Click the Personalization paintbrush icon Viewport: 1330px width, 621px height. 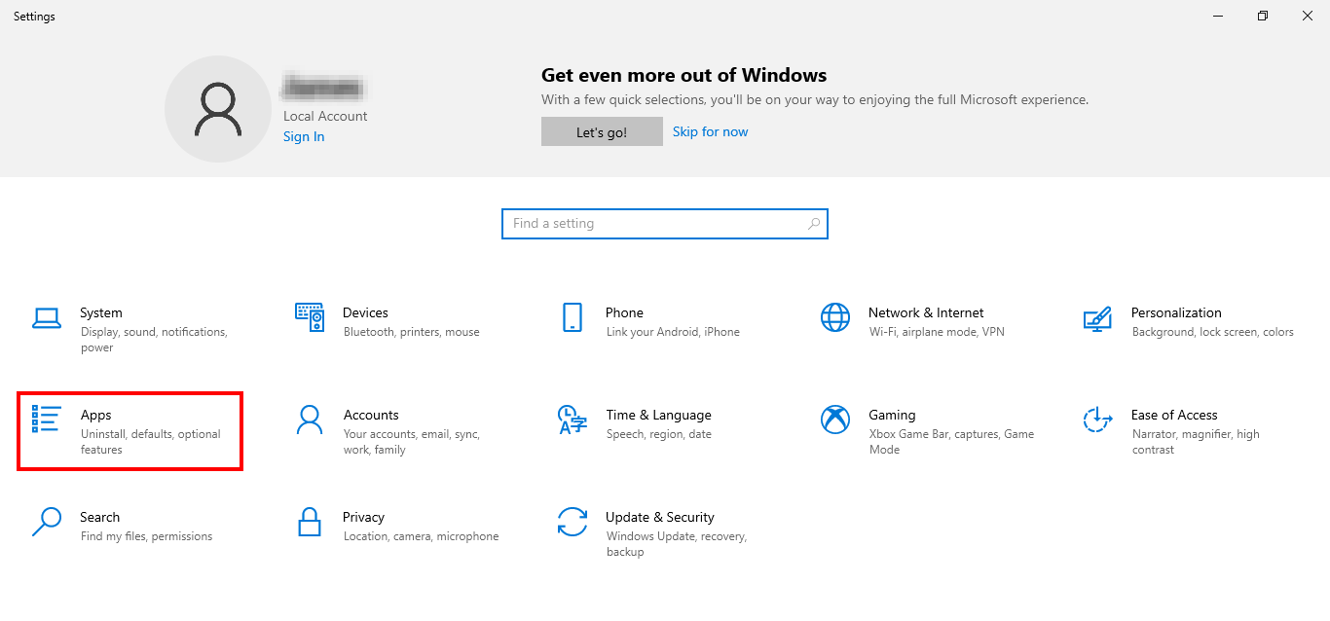[1097, 318]
